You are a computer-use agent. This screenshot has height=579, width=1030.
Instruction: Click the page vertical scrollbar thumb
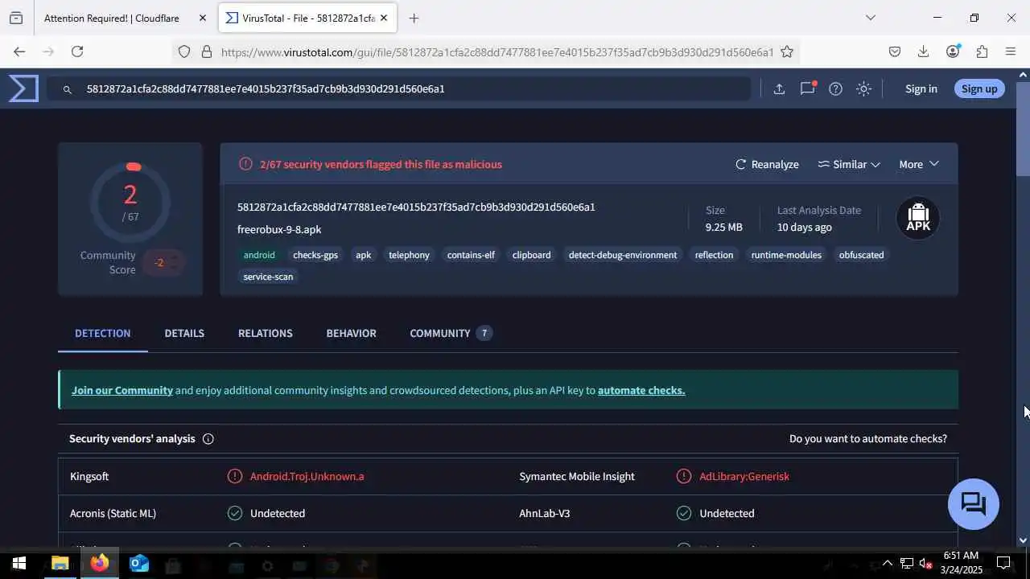click(x=1023, y=129)
